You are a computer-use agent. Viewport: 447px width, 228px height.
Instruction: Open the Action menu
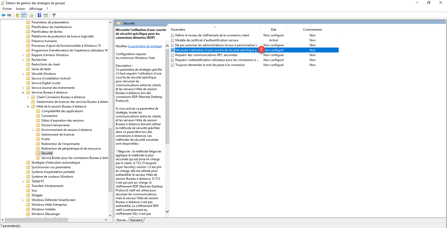point(20,9)
